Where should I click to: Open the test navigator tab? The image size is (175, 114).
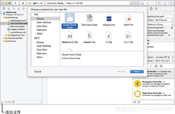click(x=23, y=8)
